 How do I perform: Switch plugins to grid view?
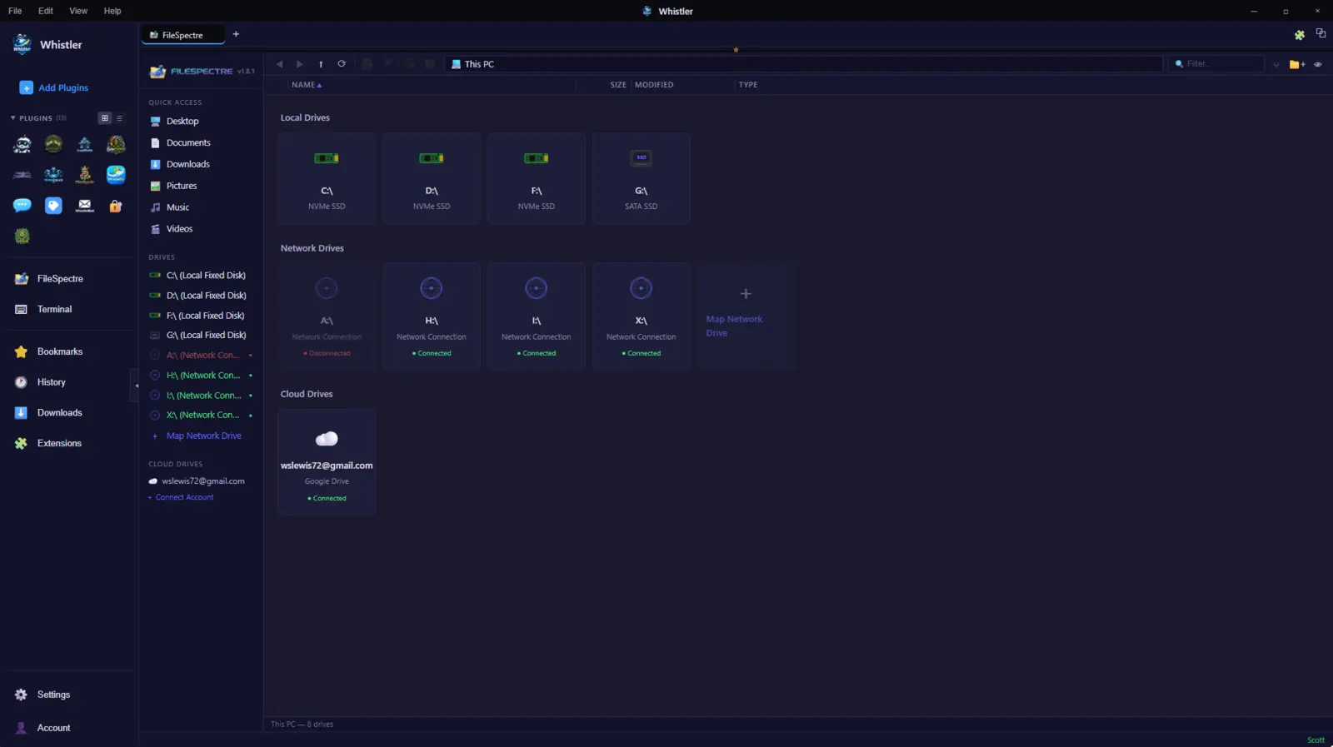click(105, 118)
